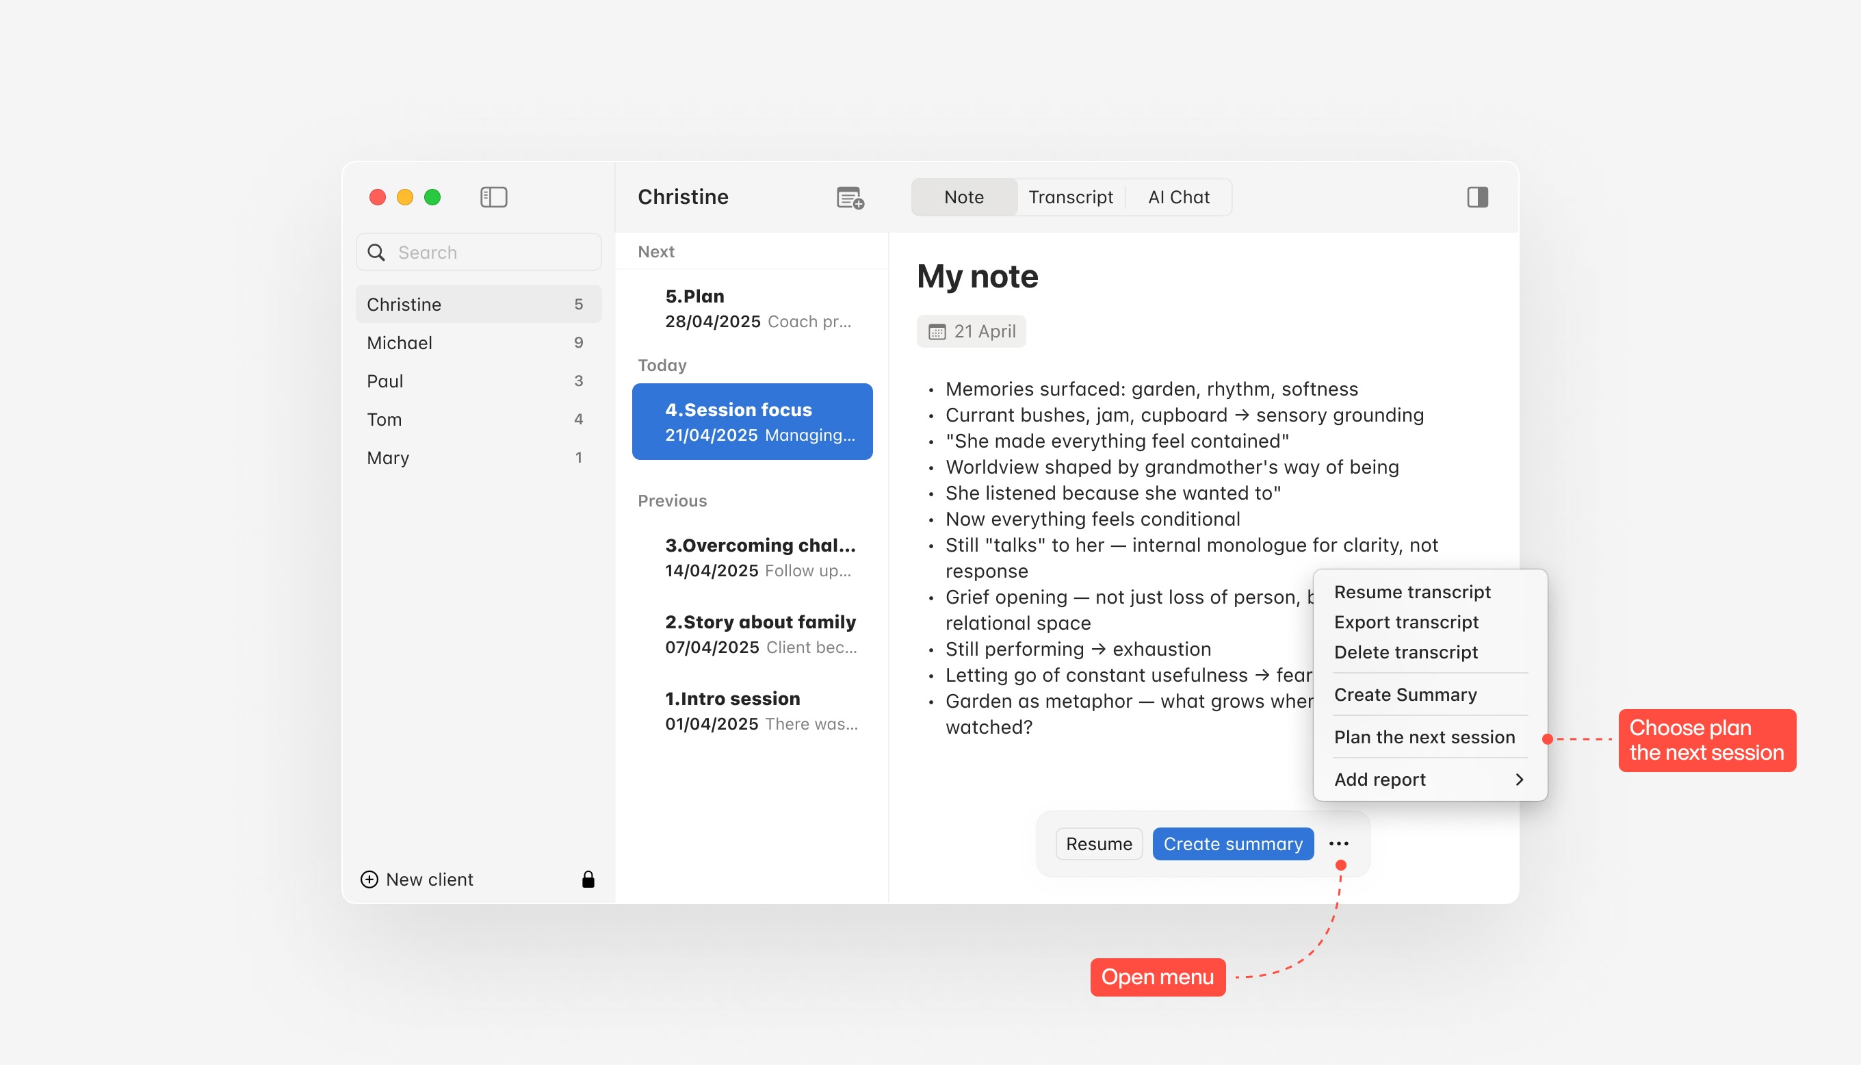Select Export transcript from the menu
Screen dimensions: 1861x1065
coord(1405,621)
